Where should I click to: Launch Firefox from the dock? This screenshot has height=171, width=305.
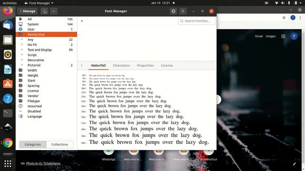(8, 10)
